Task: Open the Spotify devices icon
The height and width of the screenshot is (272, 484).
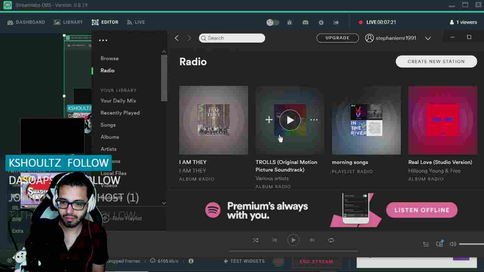Action: tap(439, 244)
